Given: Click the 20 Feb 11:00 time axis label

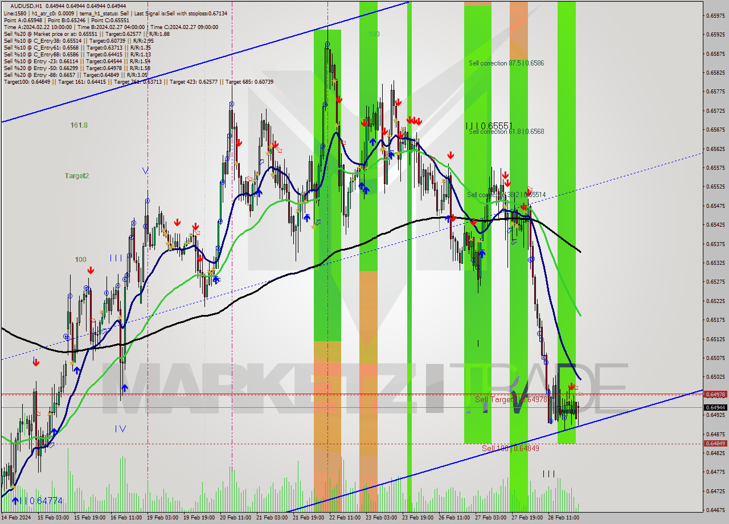Looking at the screenshot, I should point(235,518).
